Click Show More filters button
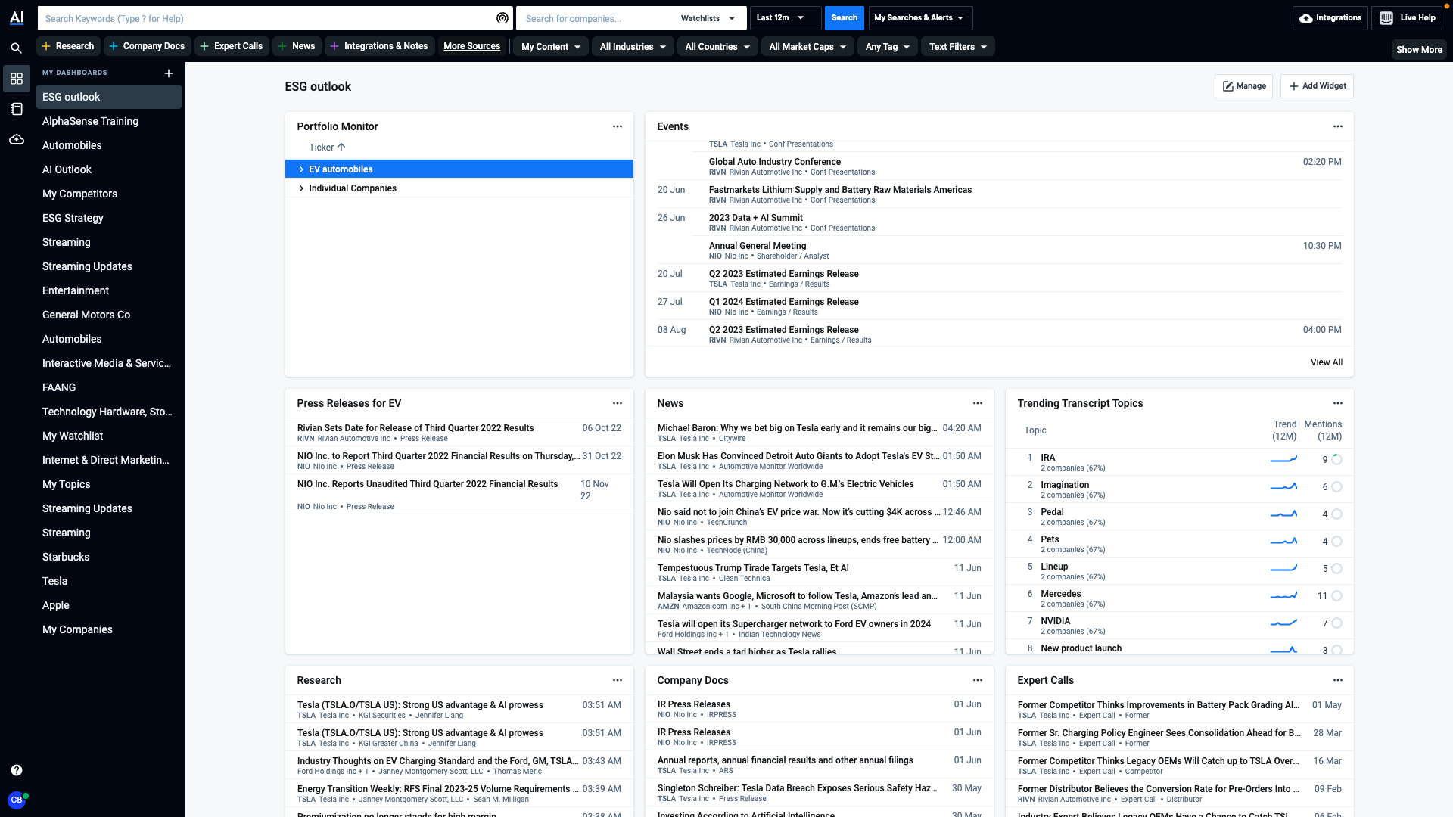This screenshot has width=1453, height=817. [1419, 50]
